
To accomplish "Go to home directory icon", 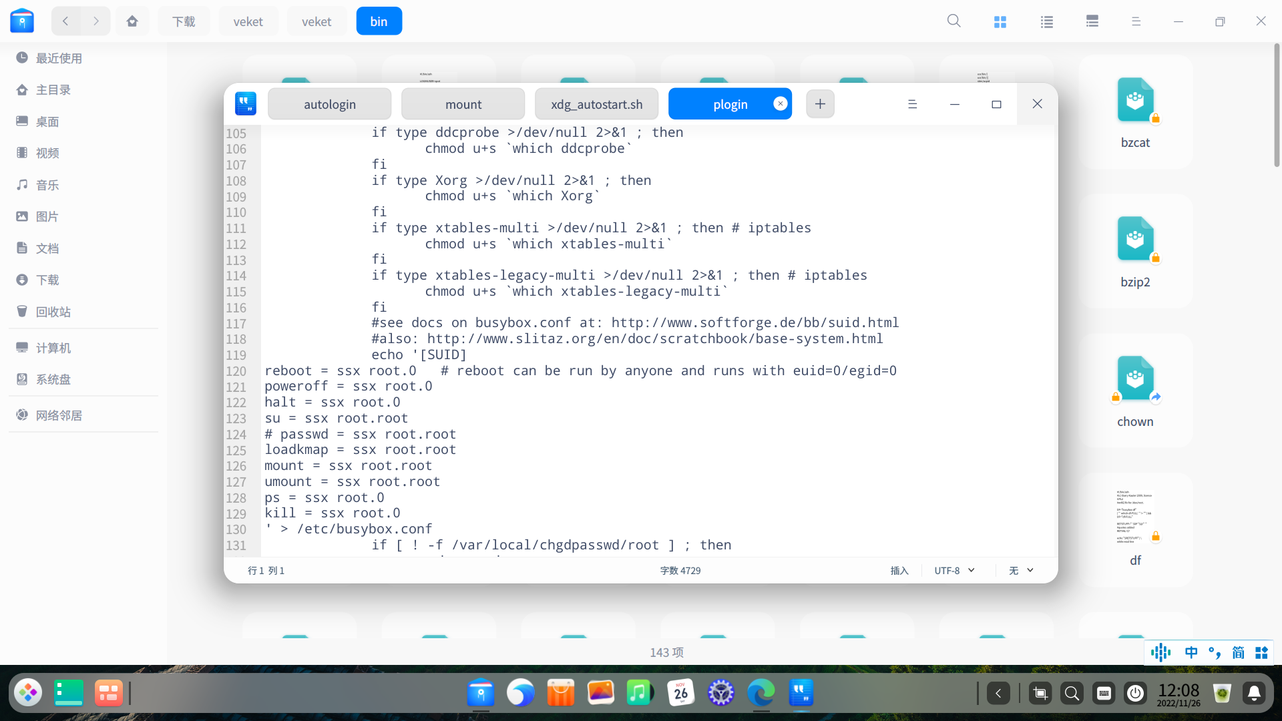I will point(132,21).
